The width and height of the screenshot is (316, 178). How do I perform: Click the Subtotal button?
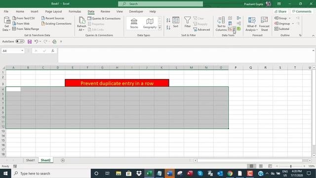pyautogui.click(x=282, y=29)
